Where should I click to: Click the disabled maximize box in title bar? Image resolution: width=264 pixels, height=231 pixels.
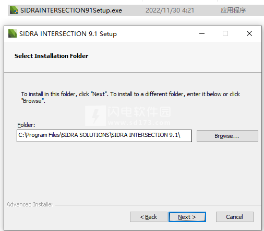click(225, 33)
